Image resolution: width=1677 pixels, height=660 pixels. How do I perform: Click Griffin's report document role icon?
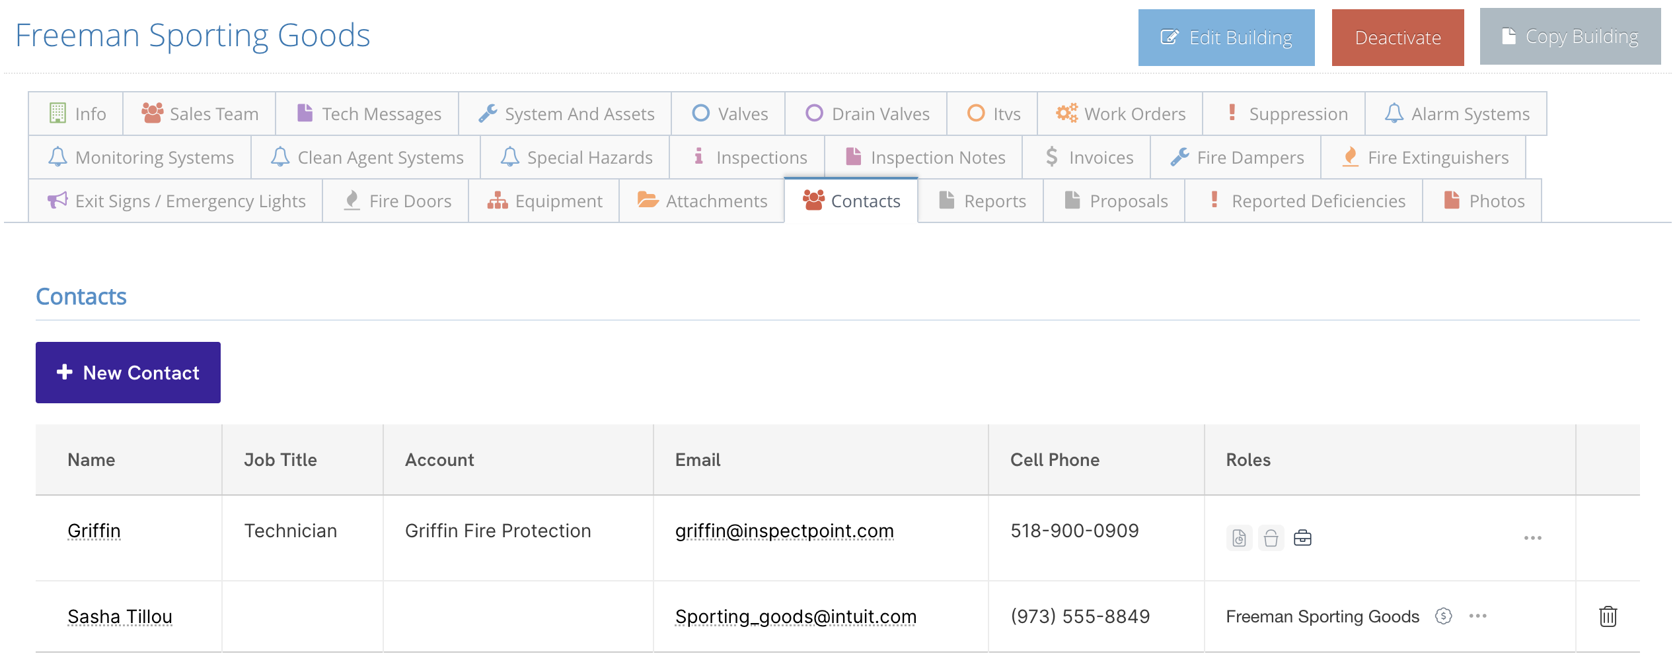pos(1239,539)
